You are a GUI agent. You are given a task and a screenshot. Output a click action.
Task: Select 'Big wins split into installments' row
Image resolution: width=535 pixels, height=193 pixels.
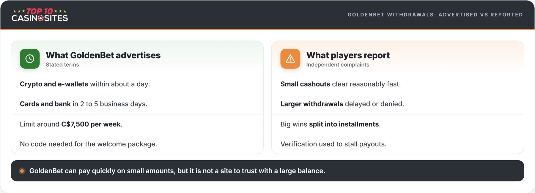398,124
